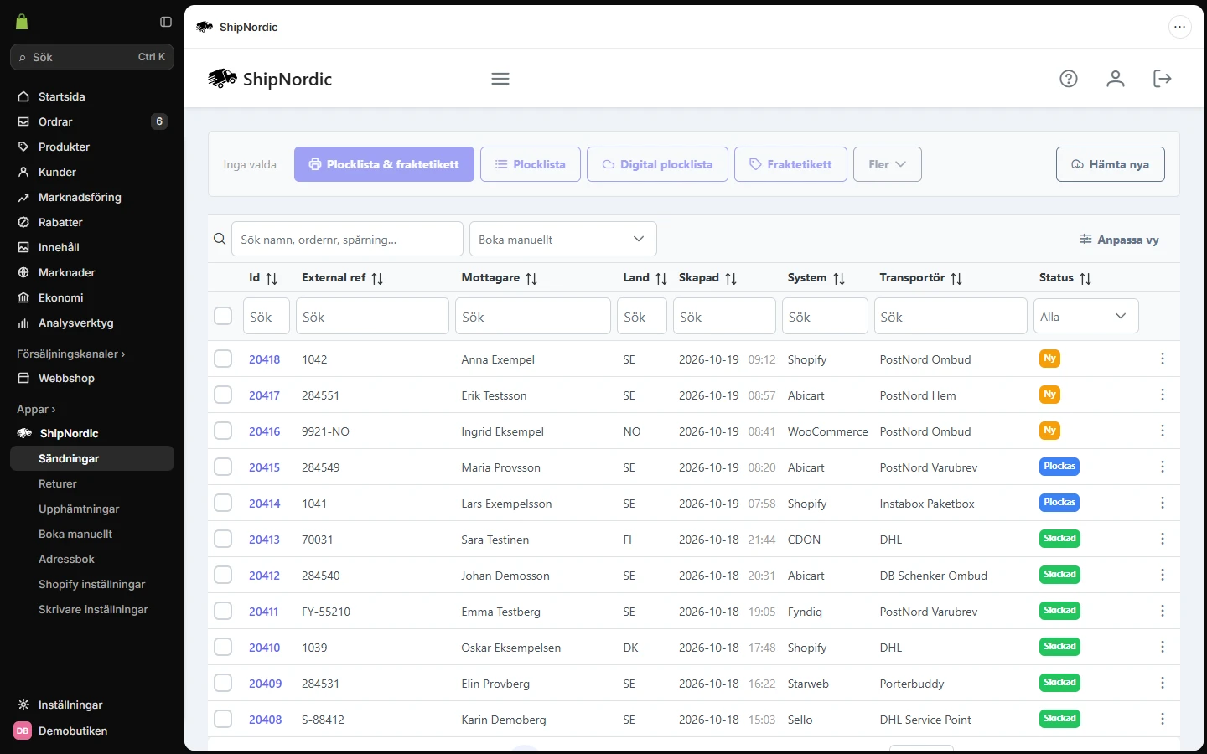The height and width of the screenshot is (754, 1207).
Task: Click the logout icon in header
Action: pyautogui.click(x=1163, y=79)
